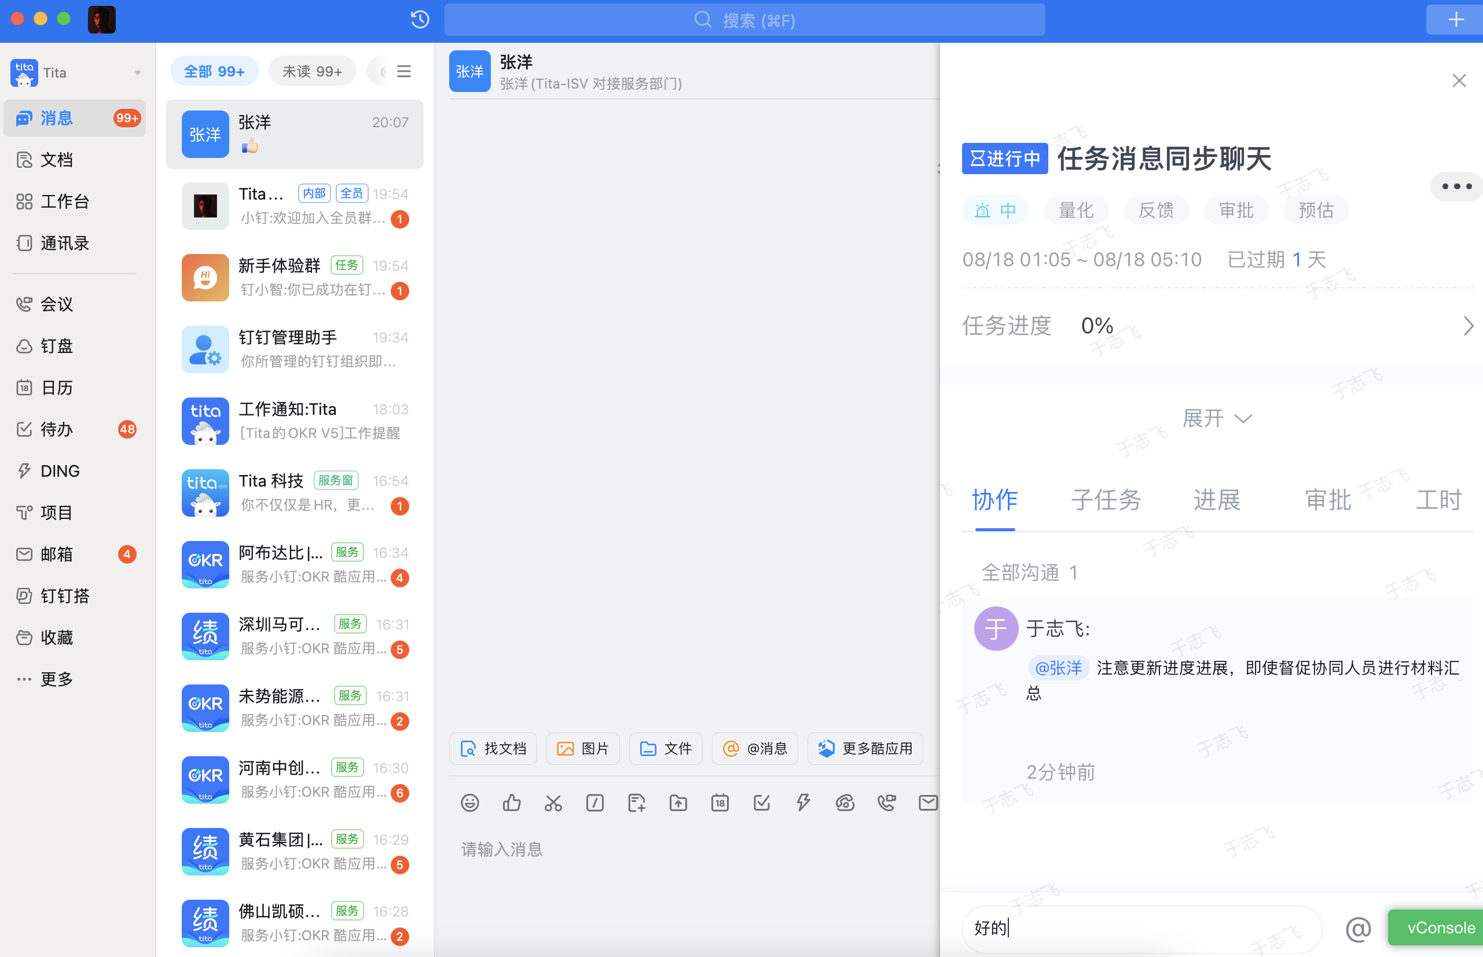Click the calendar 18 icon in chat toolbar

point(720,803)
